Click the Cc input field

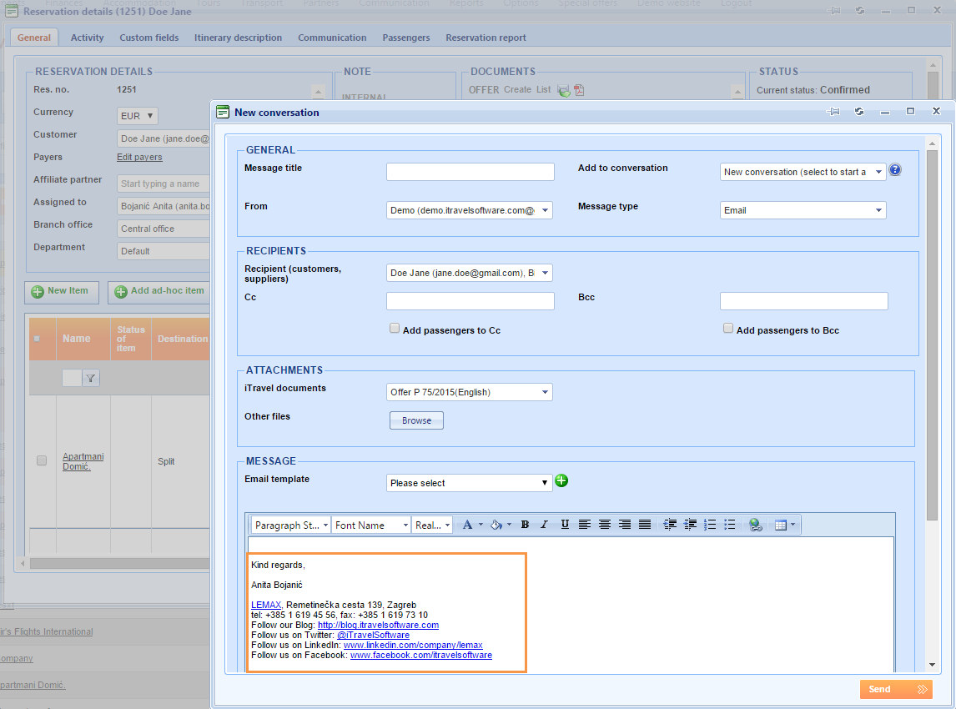coord(470,301)
